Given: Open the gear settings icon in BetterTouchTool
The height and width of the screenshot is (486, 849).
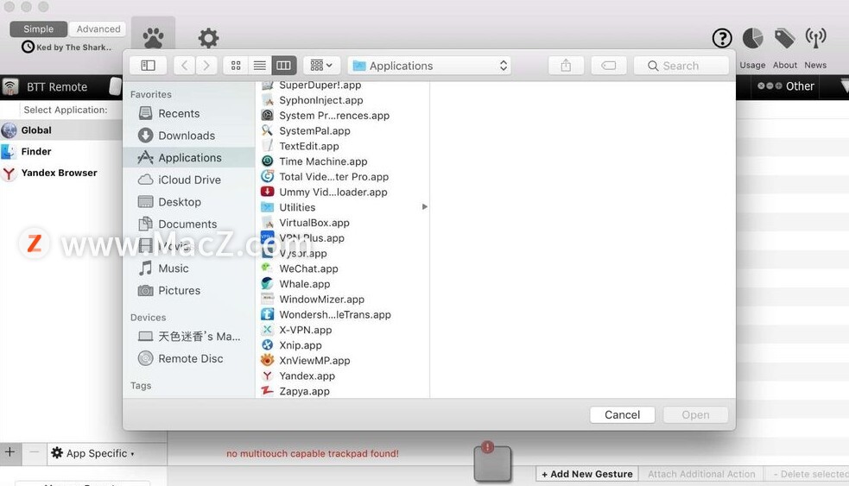Looking at the screenshot, I should pyautogui.click(x=208, y=38).
